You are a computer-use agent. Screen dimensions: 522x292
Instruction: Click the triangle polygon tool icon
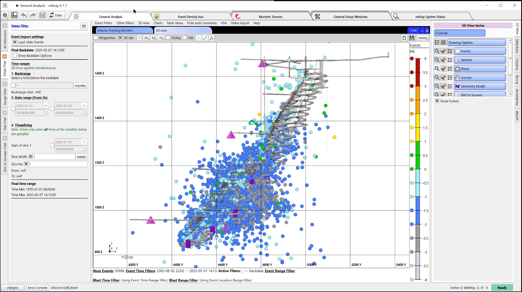point(212,38)
